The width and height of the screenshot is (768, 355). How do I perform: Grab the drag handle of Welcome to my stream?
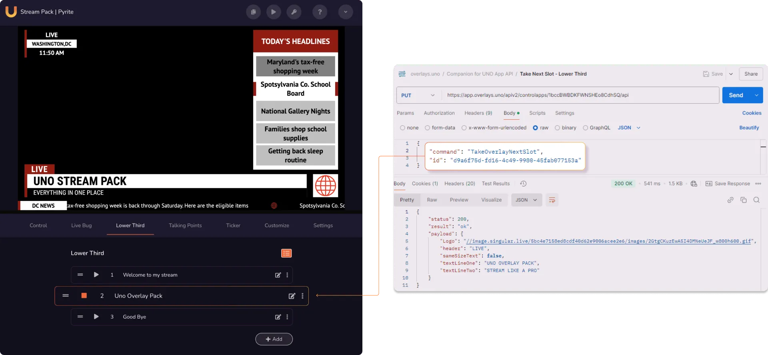click(80, 275)
